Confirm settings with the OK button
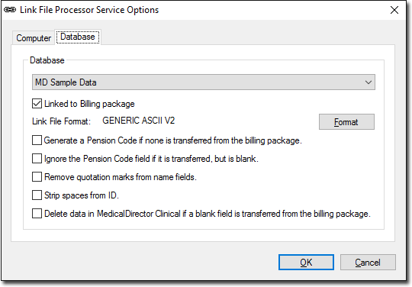Screen dimensions: 412x287 tap(306, 263)
